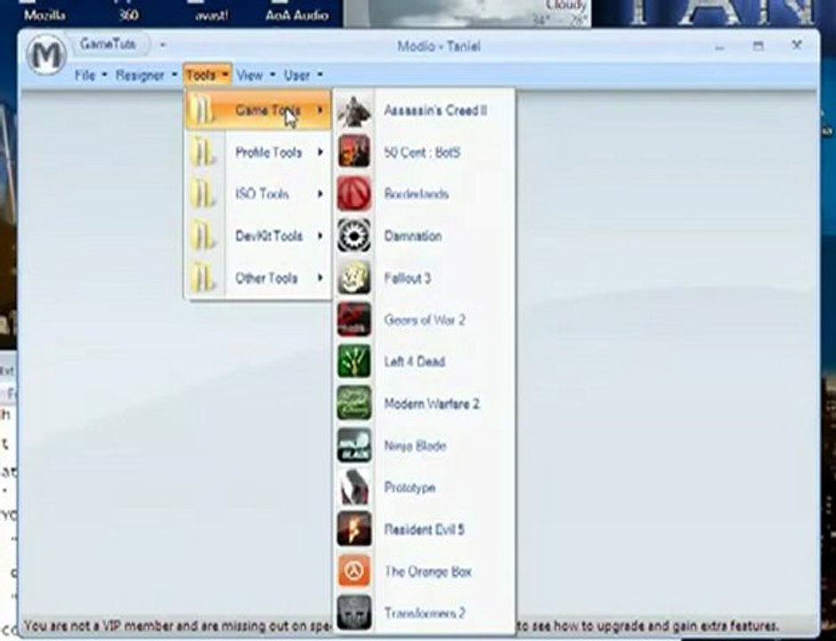Click the Cloudy weather desktop gadget

pyautogui.click(x=467, y=13)
